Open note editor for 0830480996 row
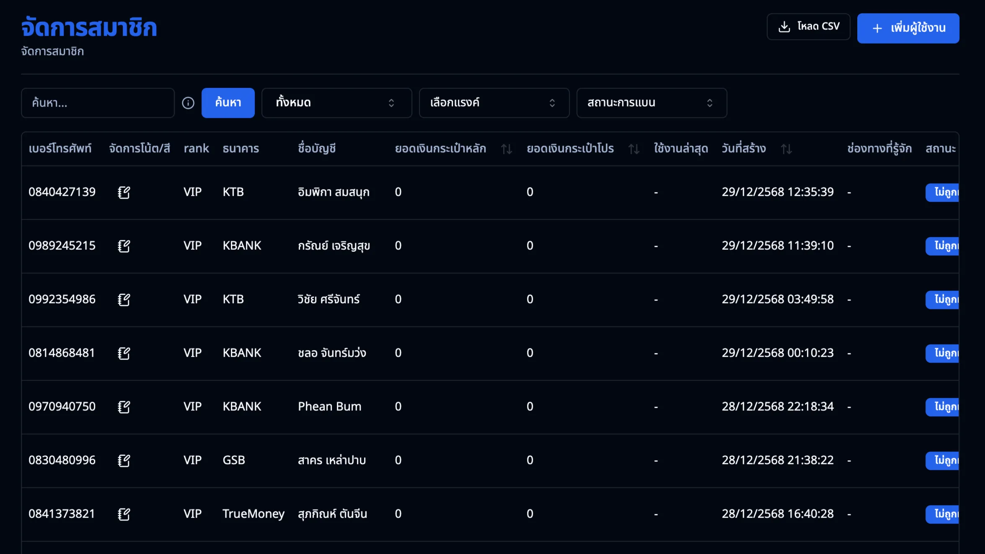Image resolution: width=985 pixels, height=554 pixels. 124,461
